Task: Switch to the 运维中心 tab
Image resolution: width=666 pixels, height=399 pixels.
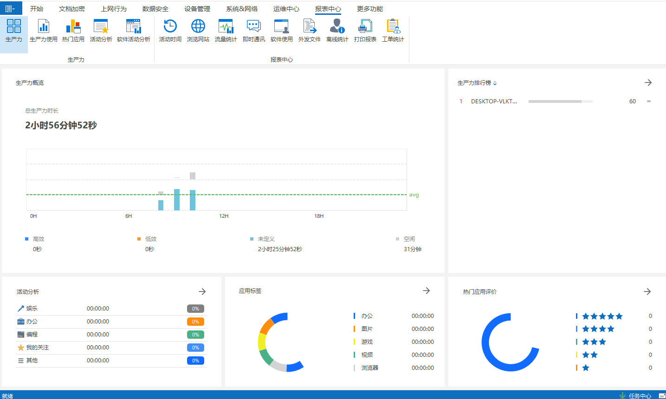Action: [x=286, y=9]
